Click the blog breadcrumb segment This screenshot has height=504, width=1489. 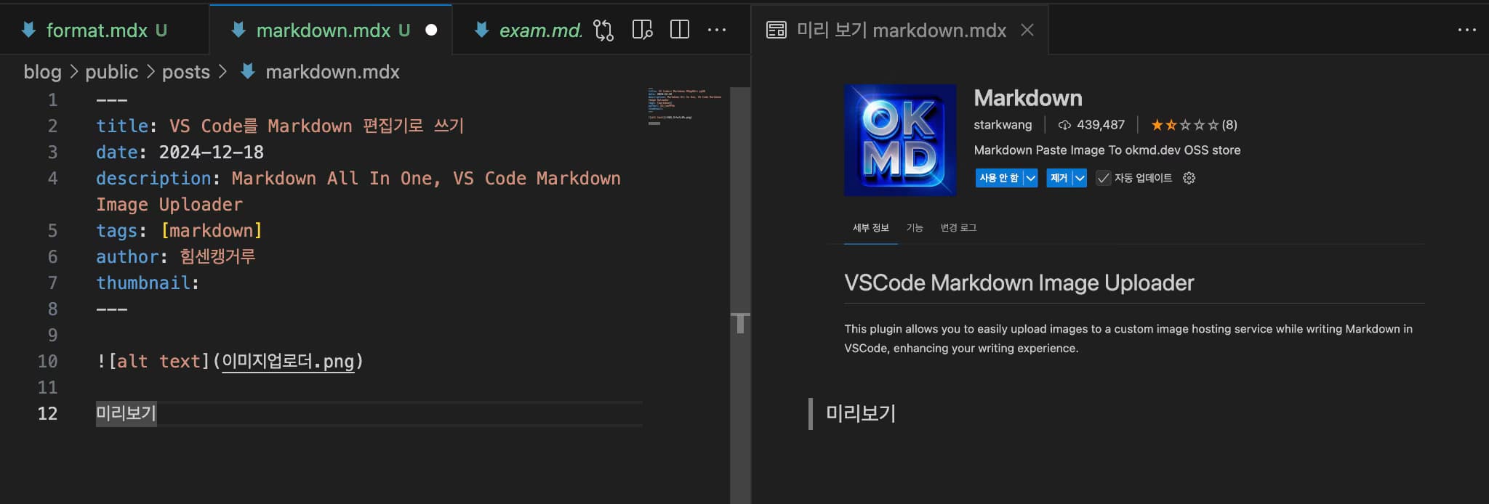pos(42,72)
